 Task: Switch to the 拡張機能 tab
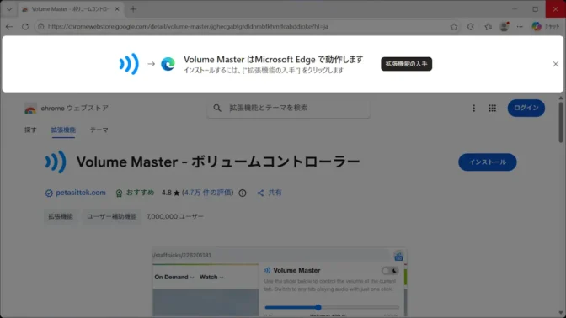63,130
